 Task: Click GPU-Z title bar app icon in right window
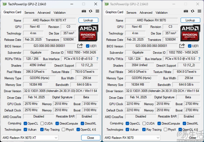coord(107,4)
